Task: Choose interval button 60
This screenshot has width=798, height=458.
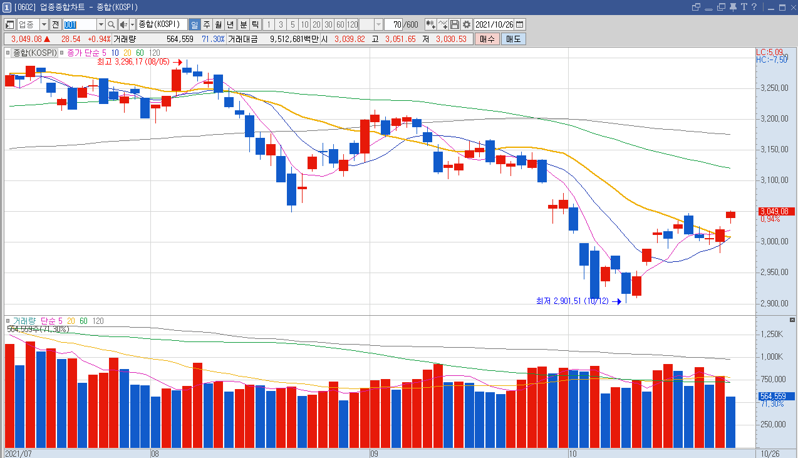Action: 339,24
